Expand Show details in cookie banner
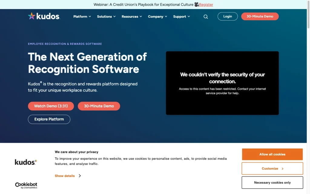 (68, 176)
